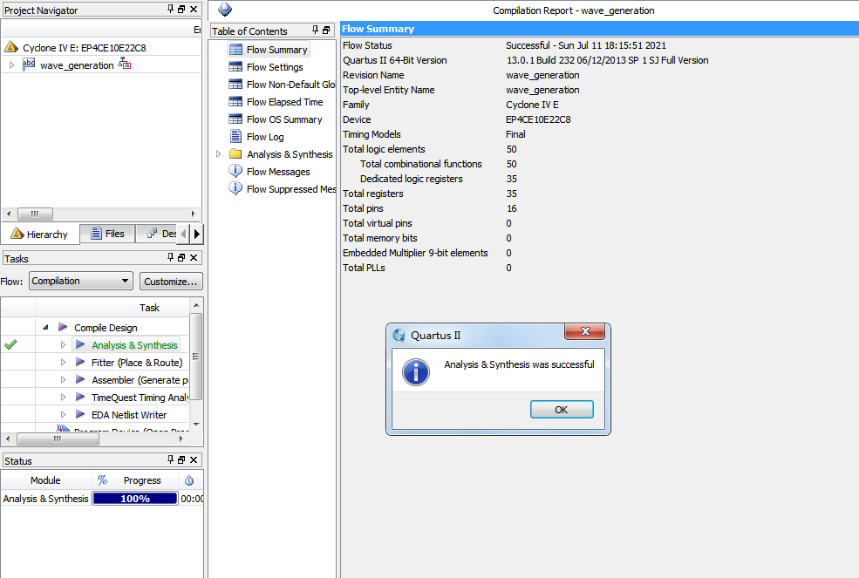The image size is (859, 578).
Task: Run EDA Netlist Writer via play icon
Action: [x=80, y=415]
